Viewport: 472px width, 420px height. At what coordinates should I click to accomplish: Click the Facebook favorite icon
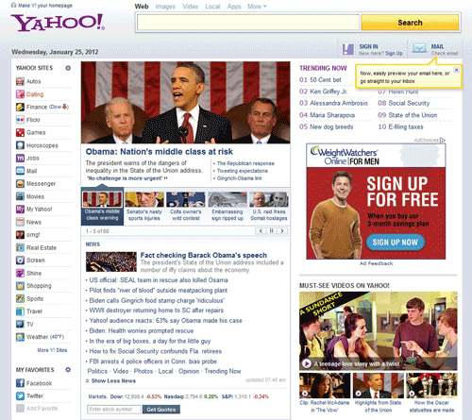coord(20,383)
